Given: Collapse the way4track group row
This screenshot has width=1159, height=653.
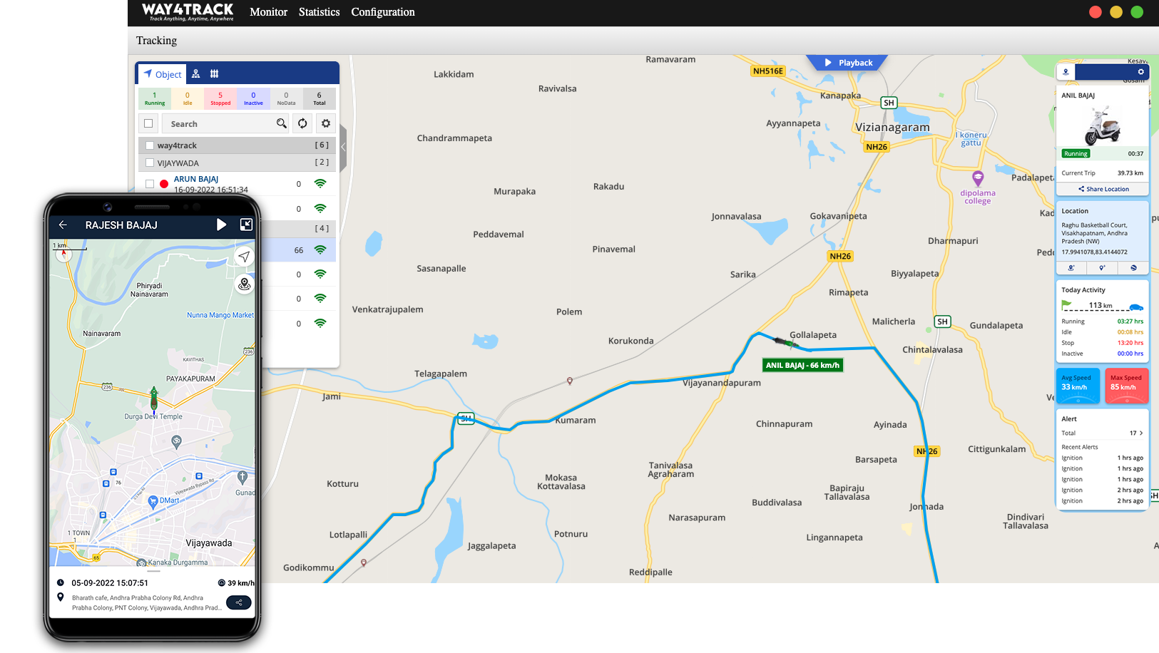Looking at the screenshot, I should pyautogui.click(x=237, y=145).
